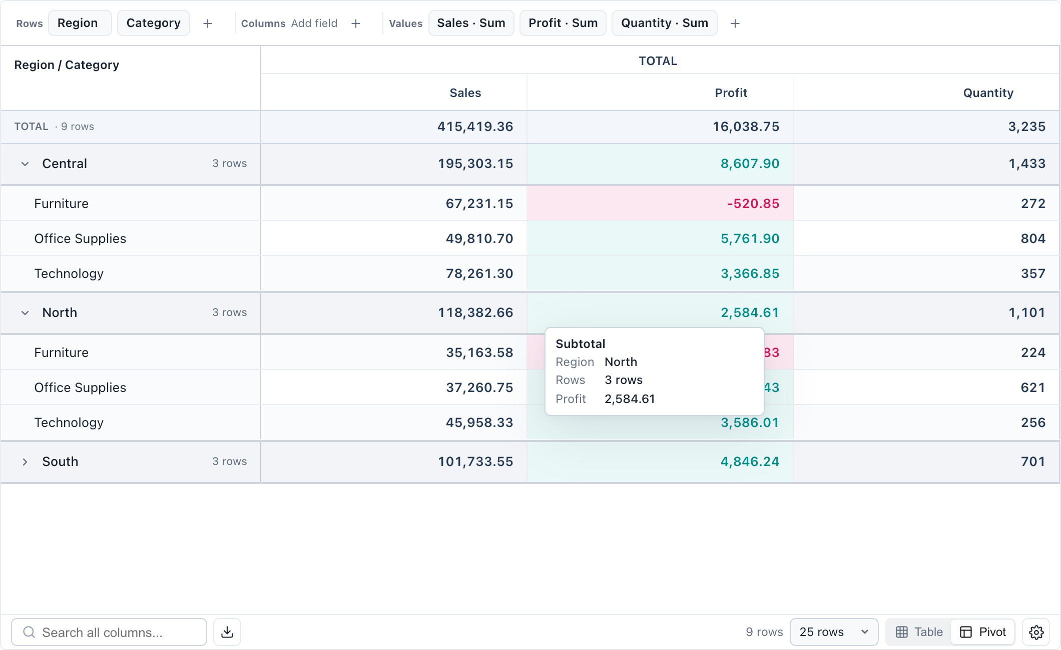Image resolution: width=1061 pixels, height=650 pixels.
Task: Add a new value field with plus icon
Action: pyautogui.click(x=735, y=23)
